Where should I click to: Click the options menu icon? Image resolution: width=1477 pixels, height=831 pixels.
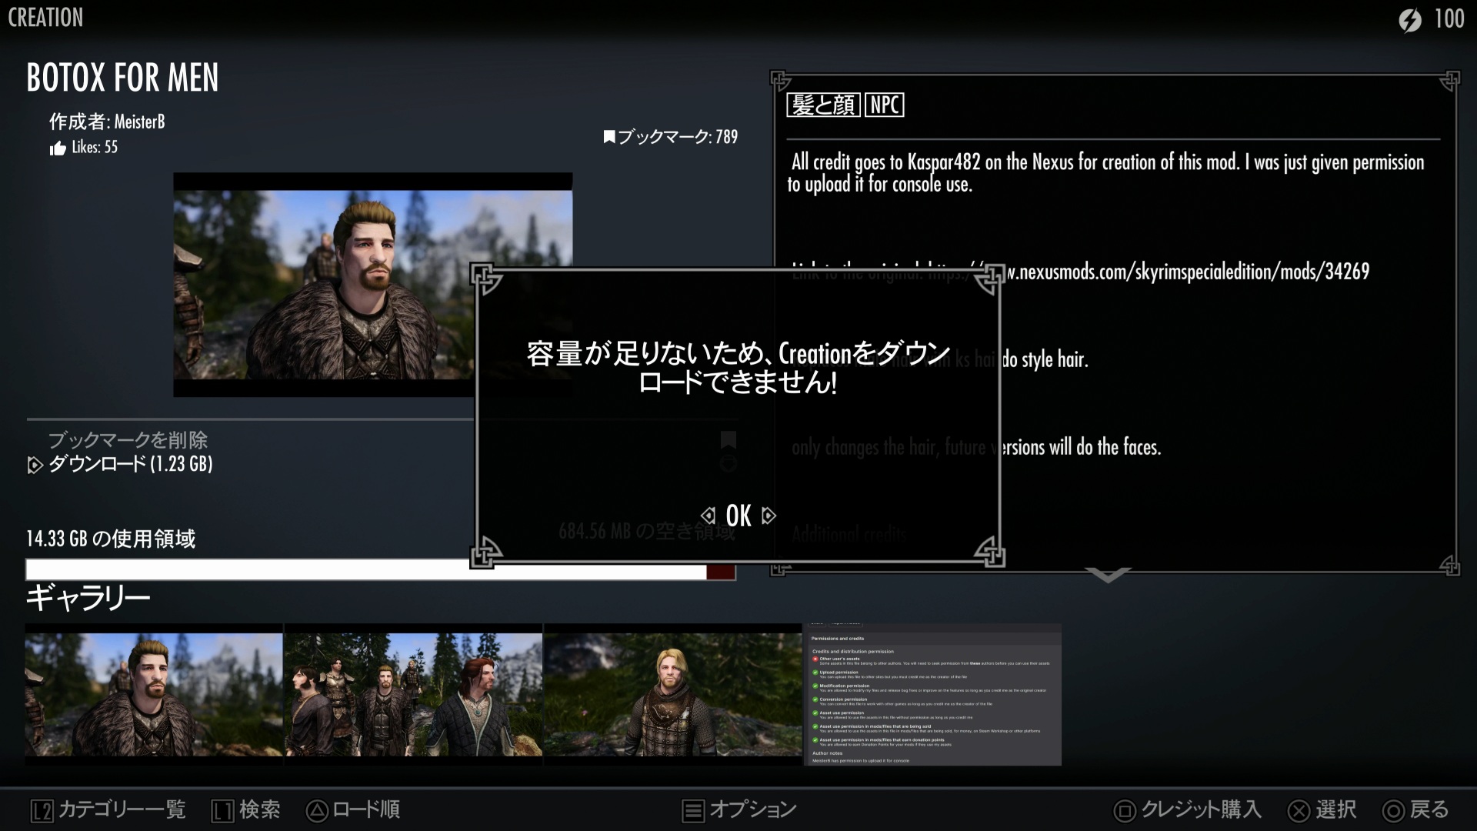pyautogui.click(x=693, y=810)
